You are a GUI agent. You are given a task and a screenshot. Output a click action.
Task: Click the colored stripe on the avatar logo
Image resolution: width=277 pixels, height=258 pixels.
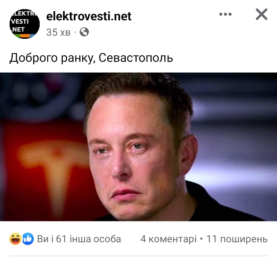[25, 36]
